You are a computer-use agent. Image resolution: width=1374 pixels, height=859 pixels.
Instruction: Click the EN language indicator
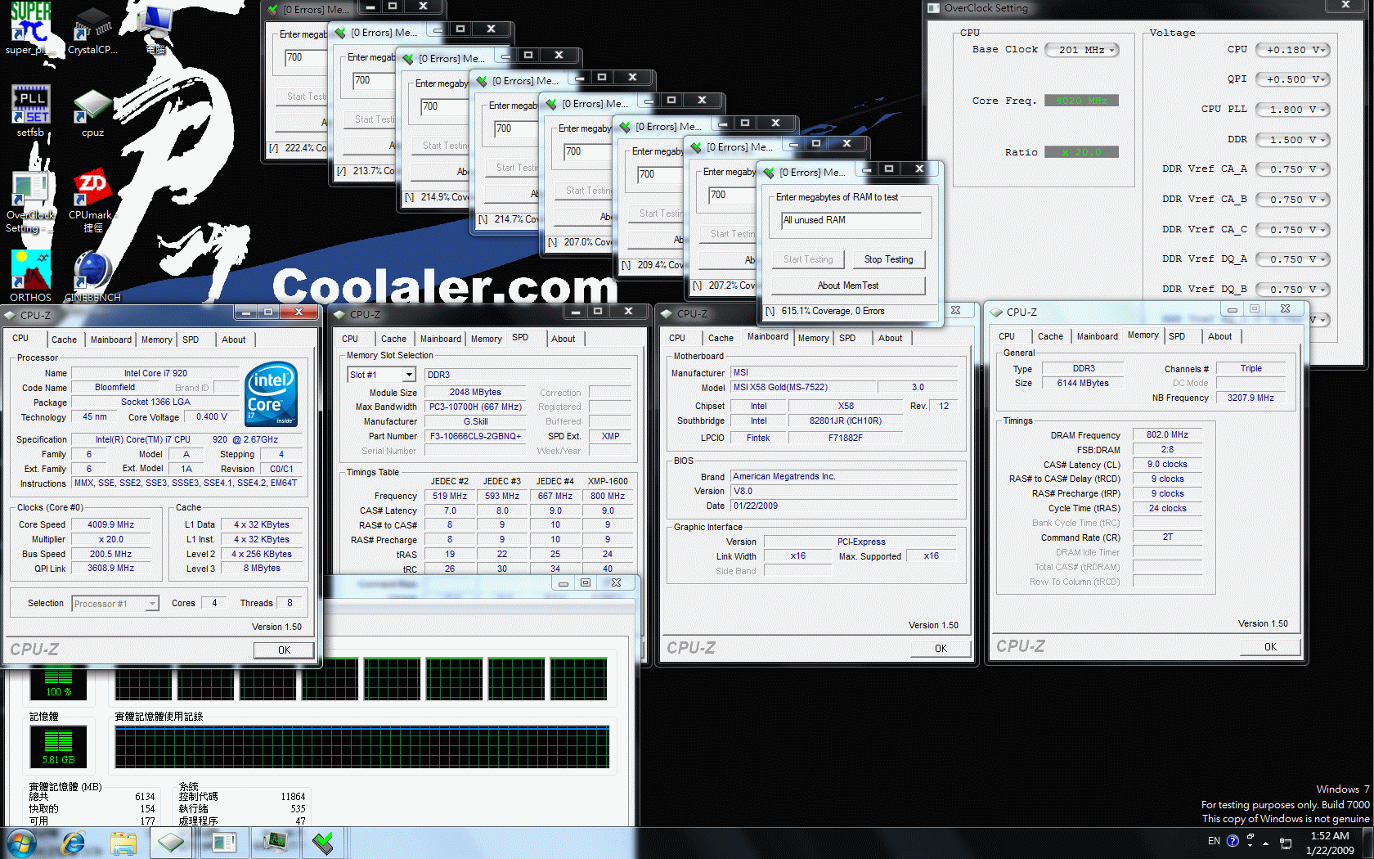[x=1214, y=840]
